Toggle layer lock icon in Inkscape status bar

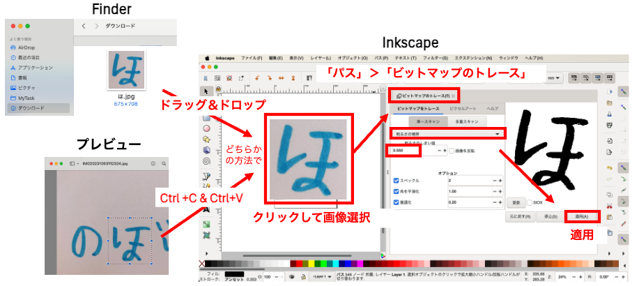[303, 277]
